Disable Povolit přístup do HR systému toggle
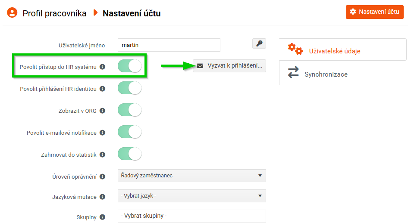Viewport: 411px width, 223px height. coord(129,66)
